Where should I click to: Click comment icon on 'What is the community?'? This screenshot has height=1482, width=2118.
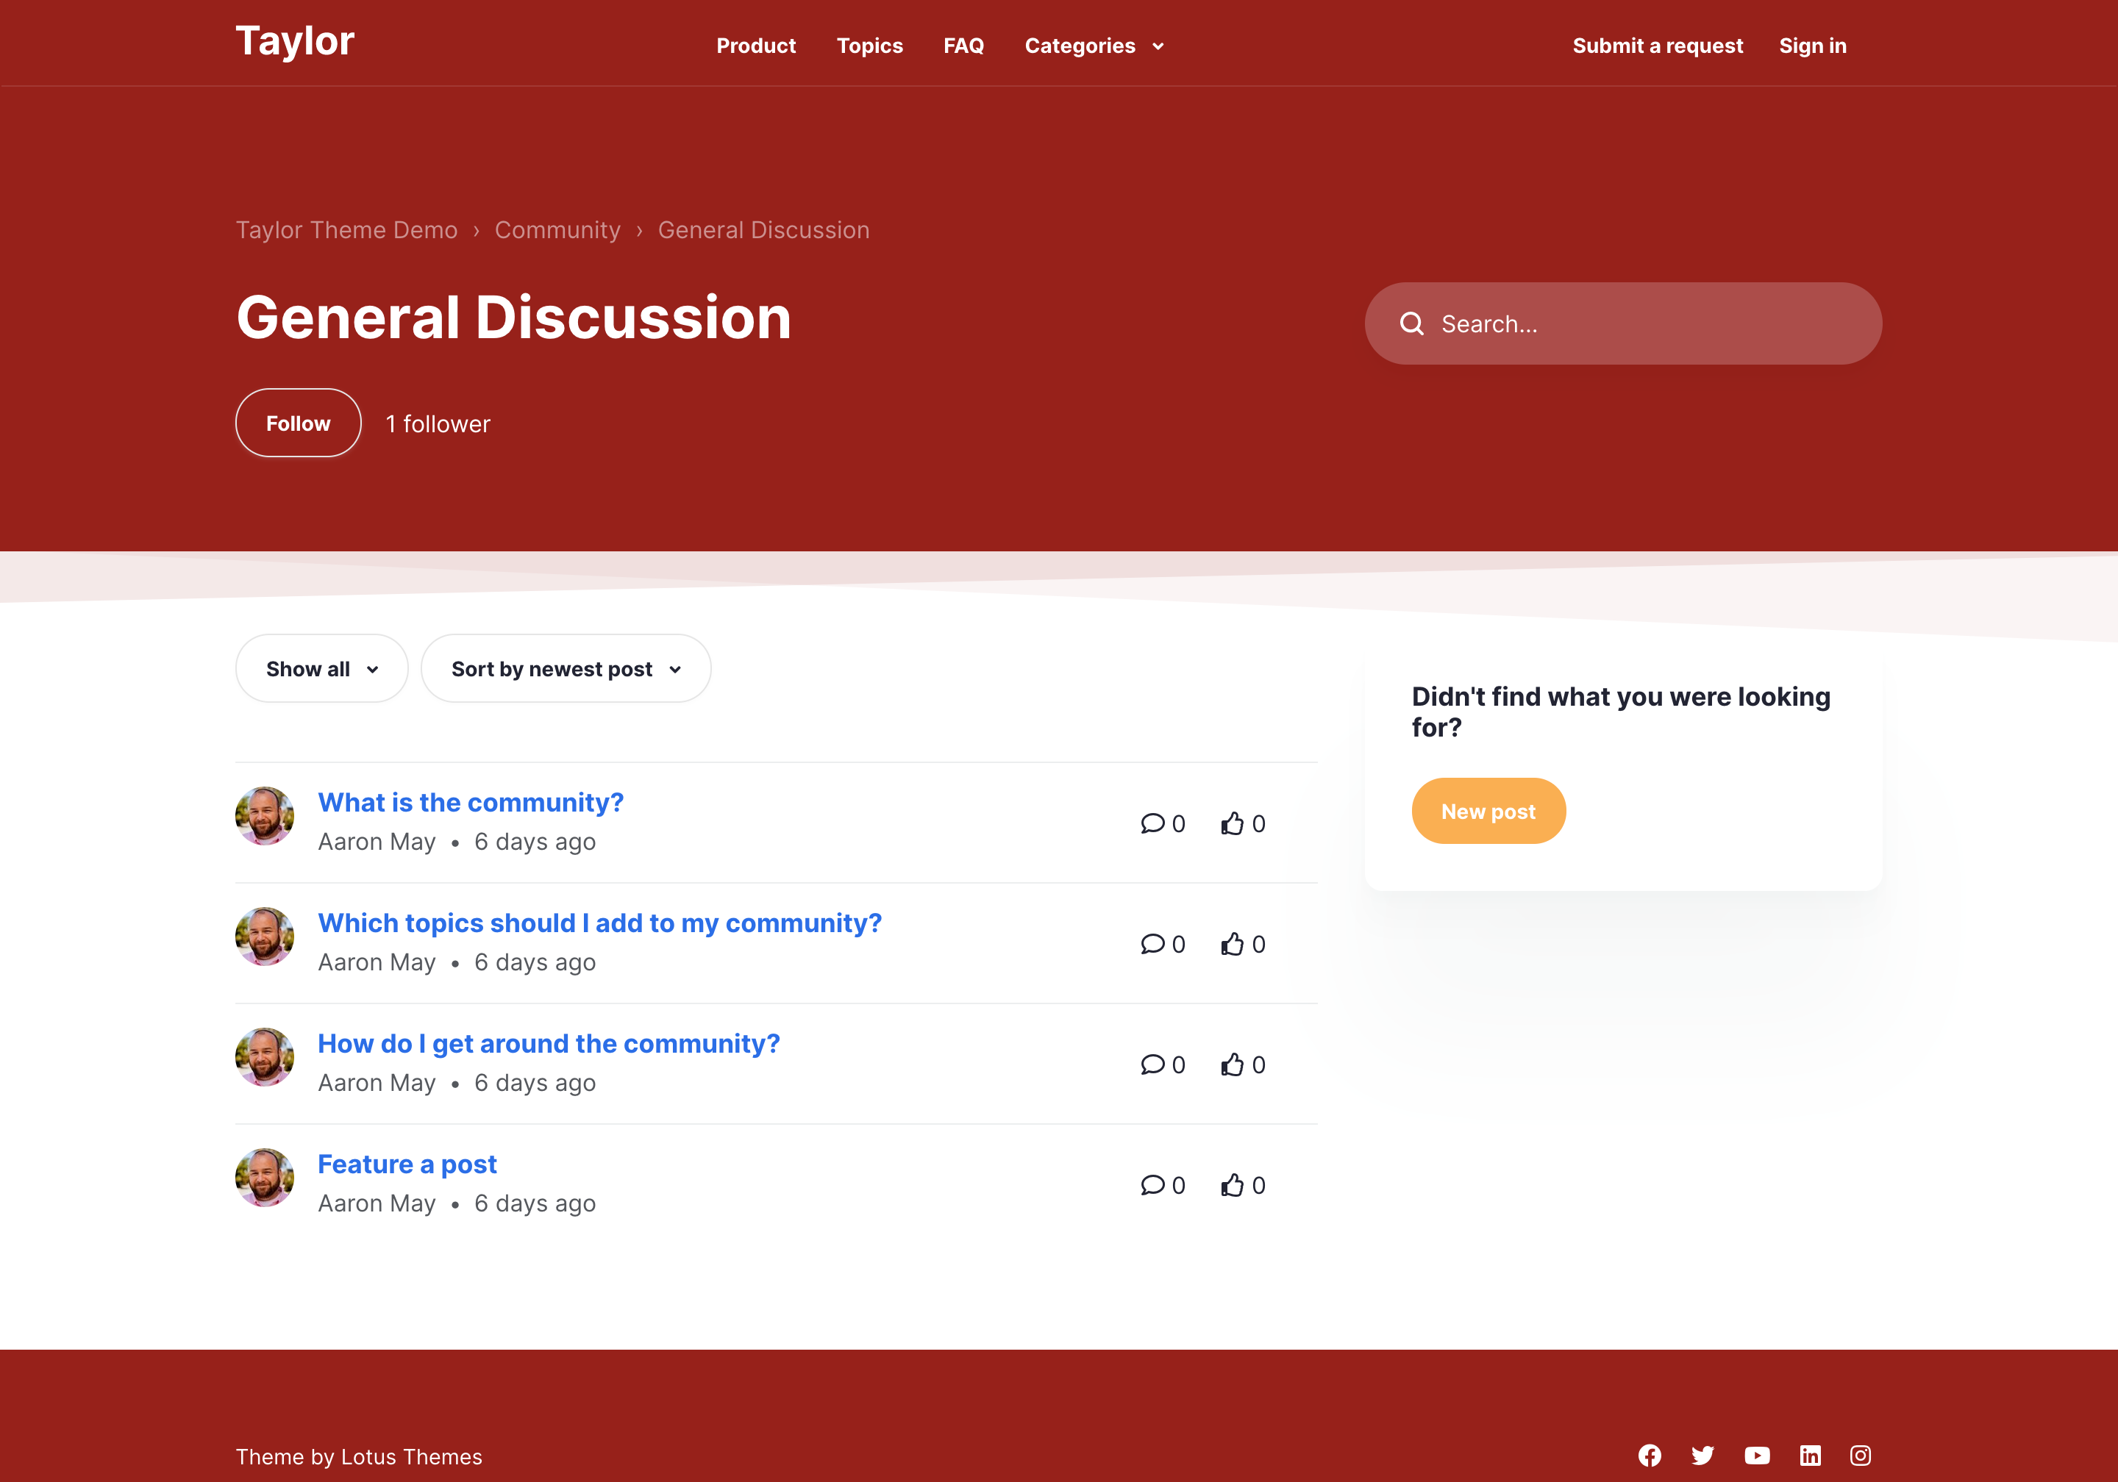(x=1152, y=823)
